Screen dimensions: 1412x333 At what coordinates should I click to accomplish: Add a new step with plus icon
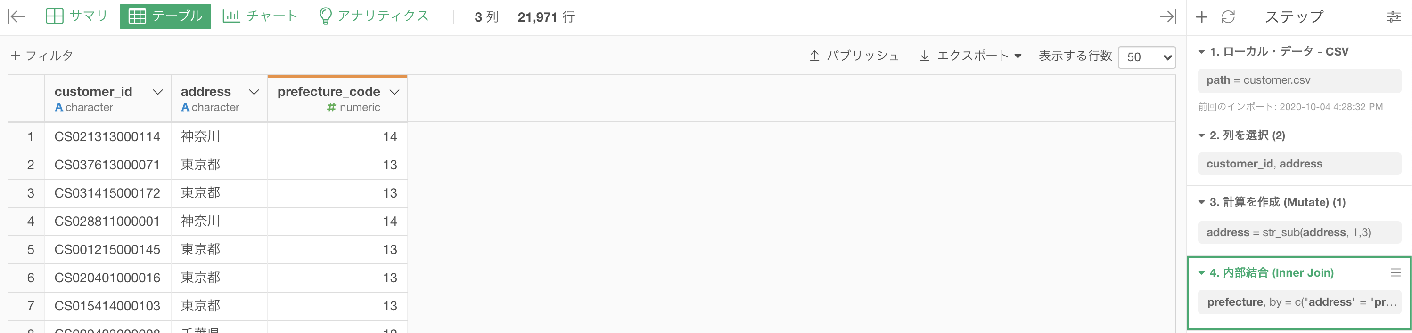[x=1201, y=17]
